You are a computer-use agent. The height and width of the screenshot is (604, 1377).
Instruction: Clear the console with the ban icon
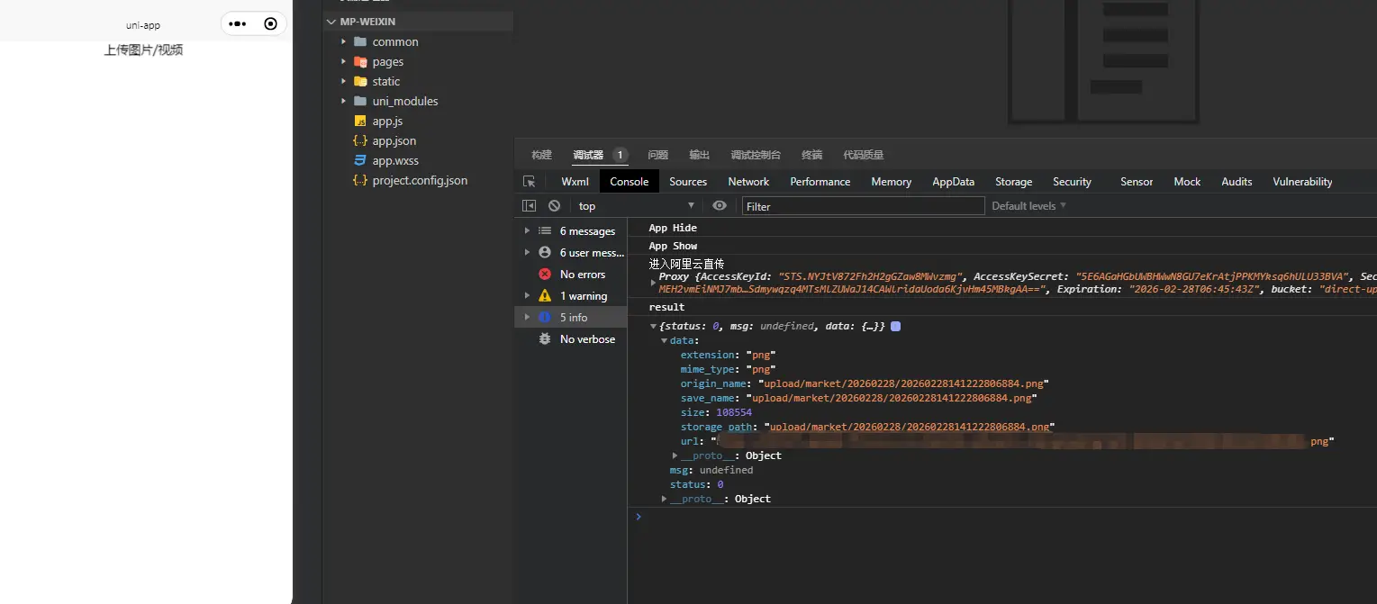click(554, 206)
